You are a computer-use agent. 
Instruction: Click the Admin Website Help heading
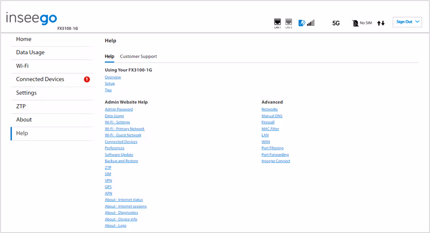[126, 102]
